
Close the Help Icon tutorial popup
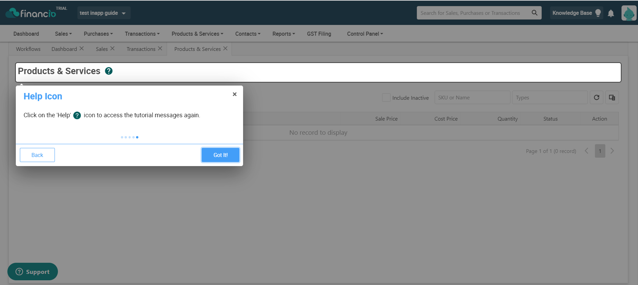click(x=235, y=94)
